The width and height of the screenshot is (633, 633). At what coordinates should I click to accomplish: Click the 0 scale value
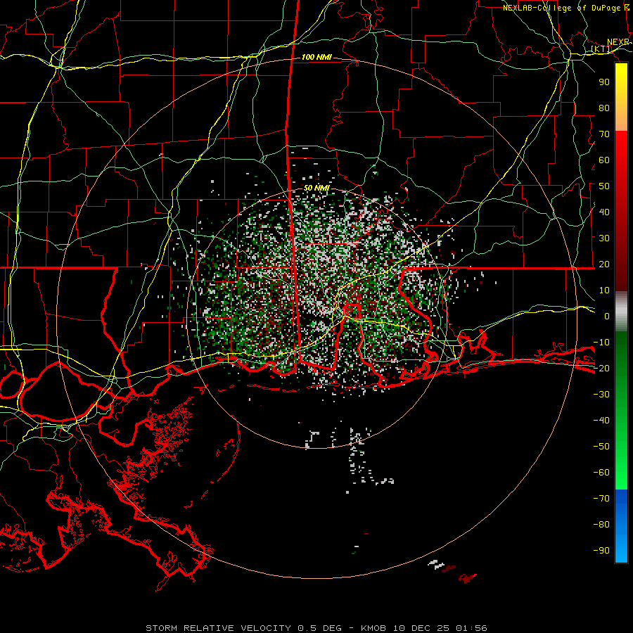607,316
